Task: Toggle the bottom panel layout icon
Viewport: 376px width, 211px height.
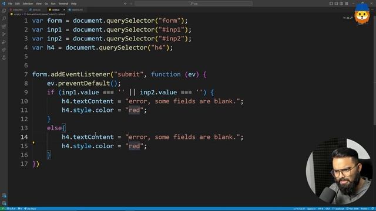Action: click(x=336, y=4)
